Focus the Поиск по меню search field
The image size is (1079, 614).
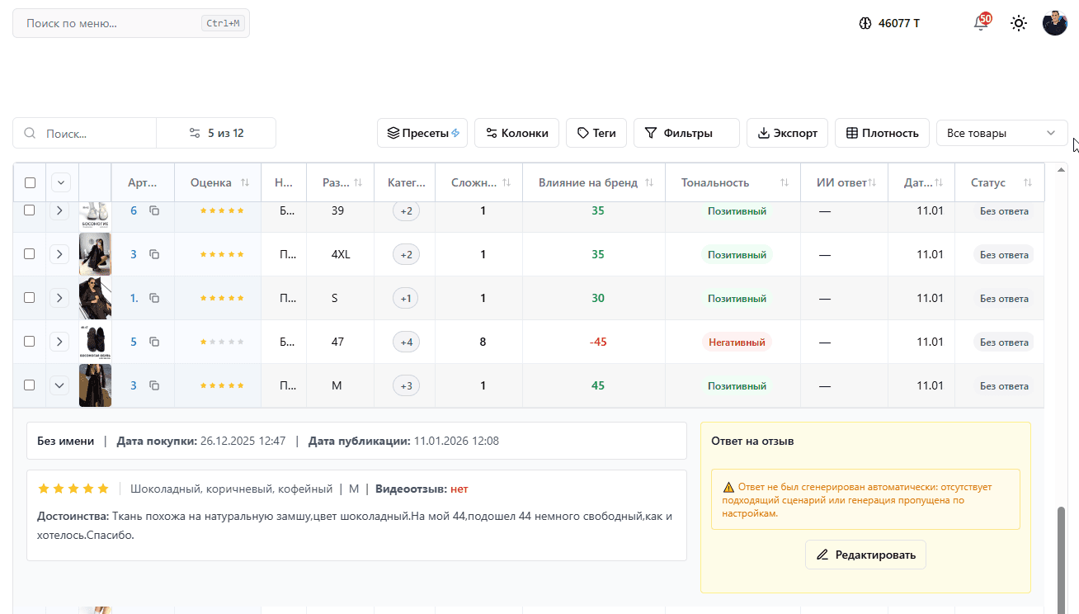(111, 23)
